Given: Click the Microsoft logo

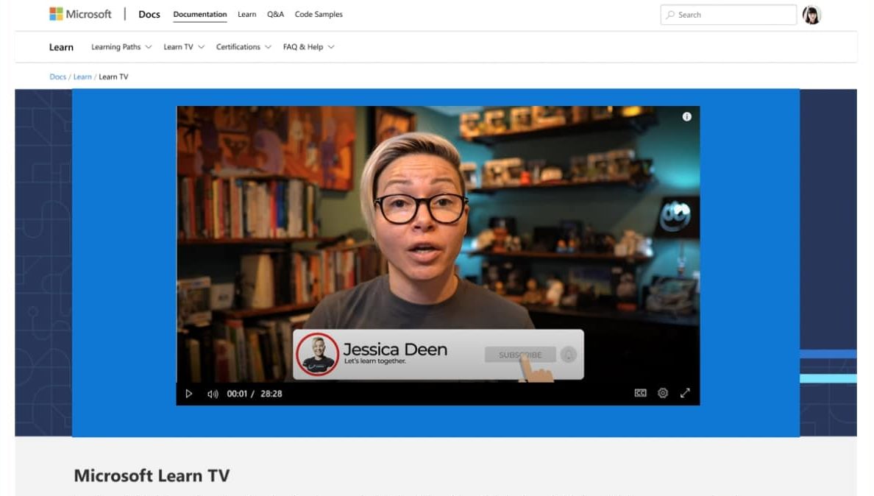Looking at the screenshot, I should (80, 14).
